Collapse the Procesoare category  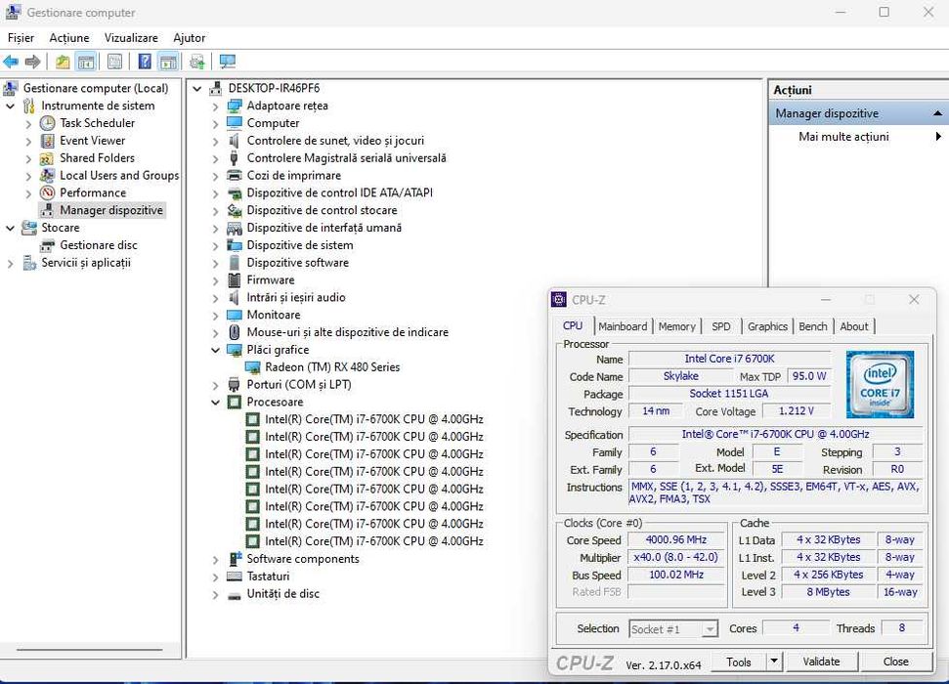[x=215, y=403]
